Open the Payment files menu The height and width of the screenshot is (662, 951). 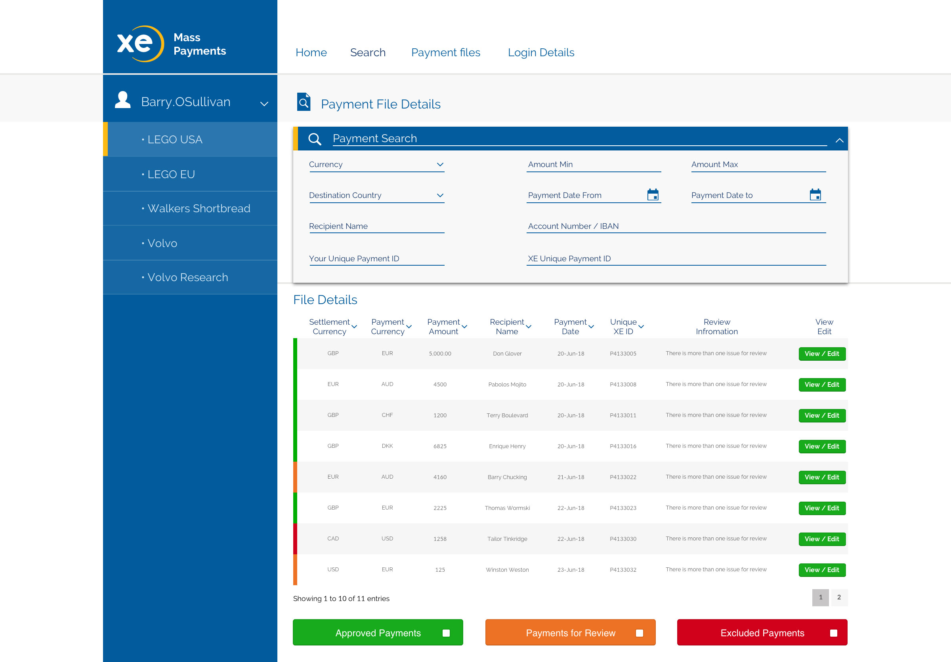tap(445, 53)
